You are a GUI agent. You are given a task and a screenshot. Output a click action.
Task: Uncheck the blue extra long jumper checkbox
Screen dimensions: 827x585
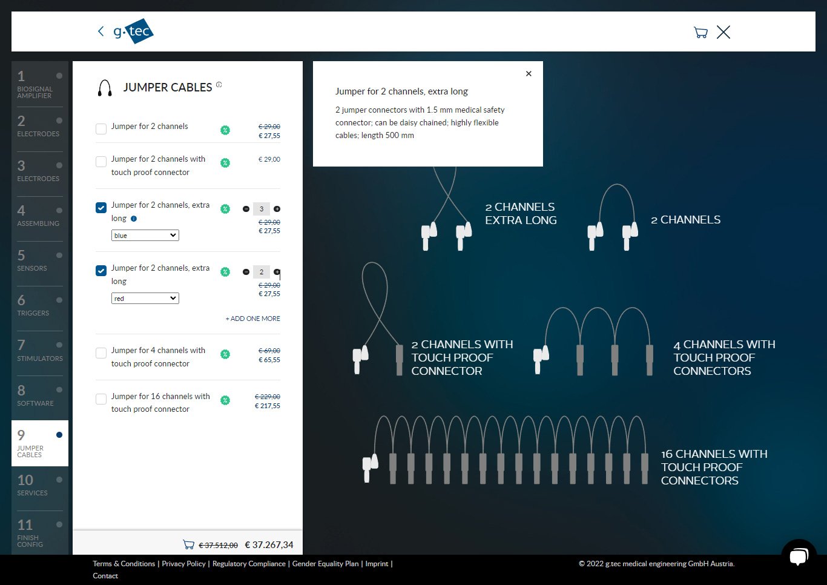101,208
